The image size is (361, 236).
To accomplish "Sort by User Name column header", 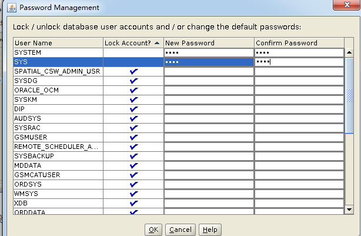I will (58, 43).
